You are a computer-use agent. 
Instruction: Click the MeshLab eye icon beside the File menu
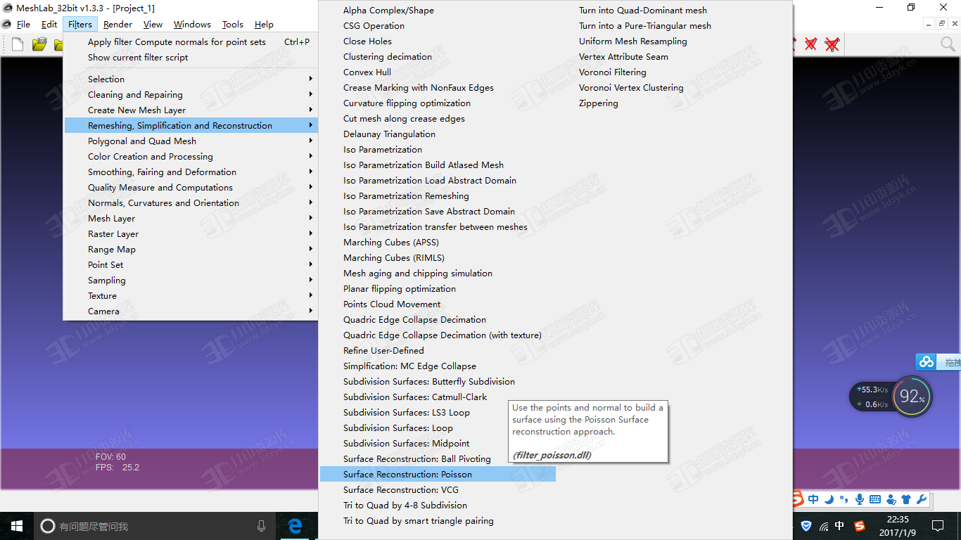(7, 24)
